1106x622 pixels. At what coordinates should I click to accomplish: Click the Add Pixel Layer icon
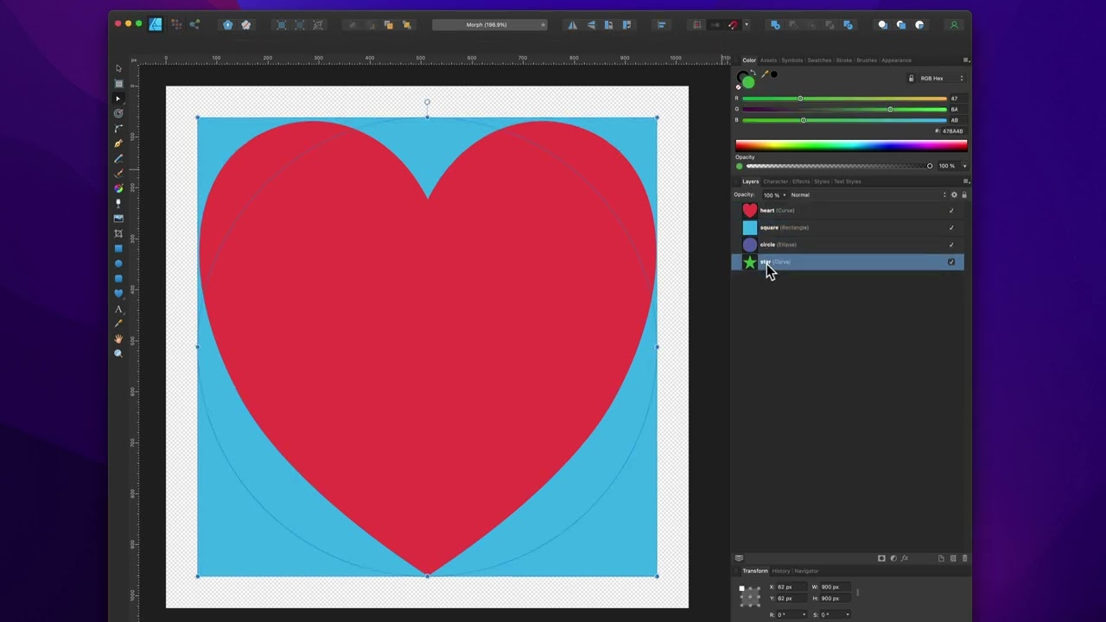click(953, 558)
